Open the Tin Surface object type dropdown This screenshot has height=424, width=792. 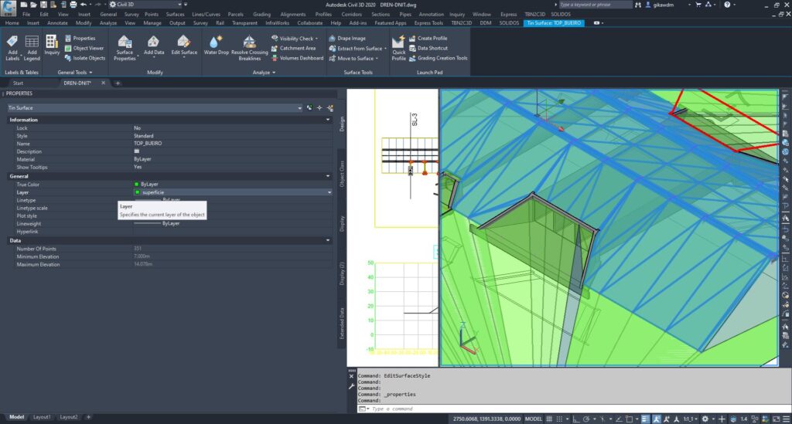pyautogui.click(x=155, y=108)
